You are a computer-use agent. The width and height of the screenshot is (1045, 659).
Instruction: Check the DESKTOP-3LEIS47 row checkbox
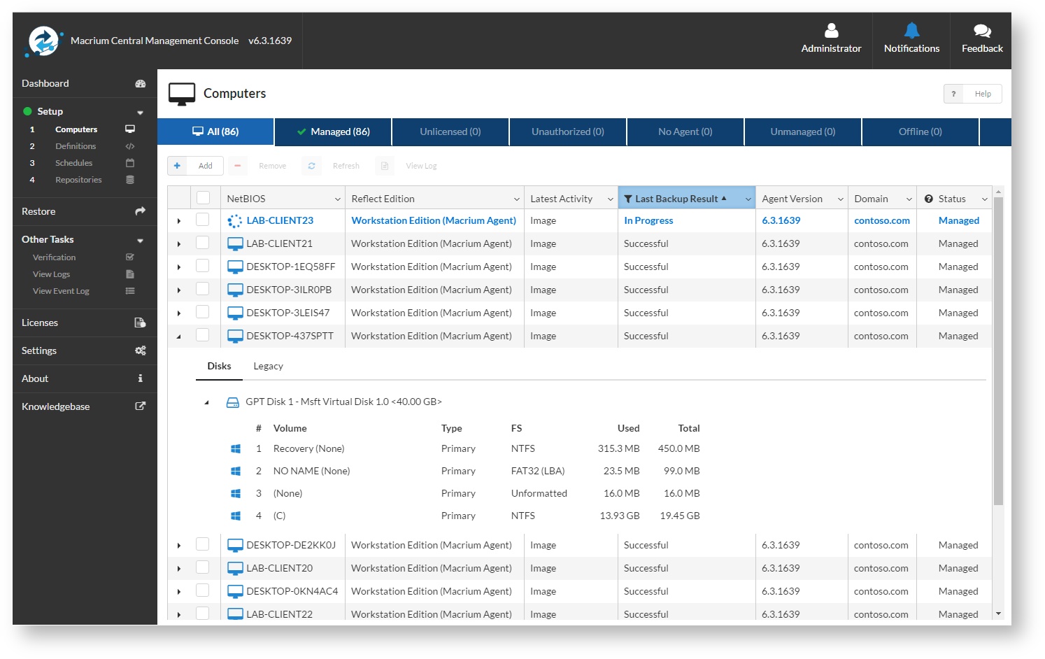point(202,312)
